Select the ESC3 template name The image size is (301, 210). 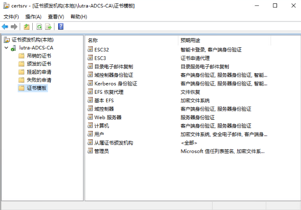pyautogui.click(x=100, y=58)
